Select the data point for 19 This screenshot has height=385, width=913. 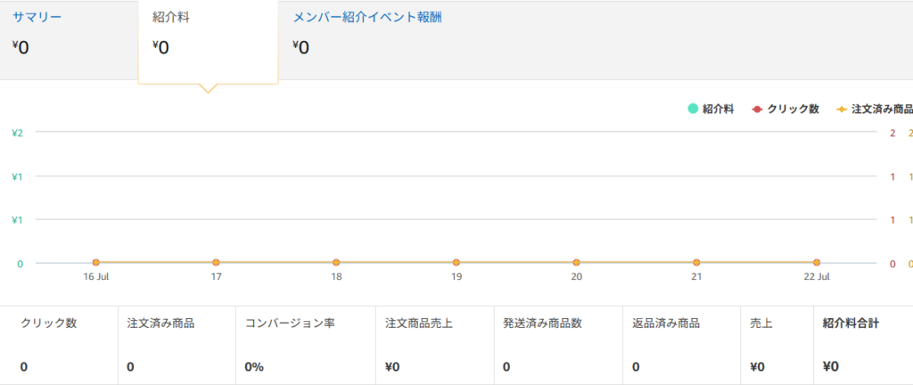456,263
